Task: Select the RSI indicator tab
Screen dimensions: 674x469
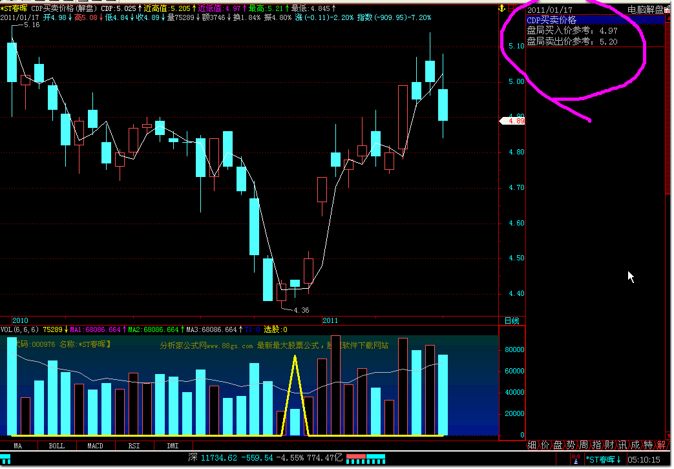Action: [134, 446]
